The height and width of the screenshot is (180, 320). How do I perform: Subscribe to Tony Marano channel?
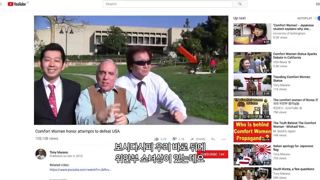click(x=212, y=154)
